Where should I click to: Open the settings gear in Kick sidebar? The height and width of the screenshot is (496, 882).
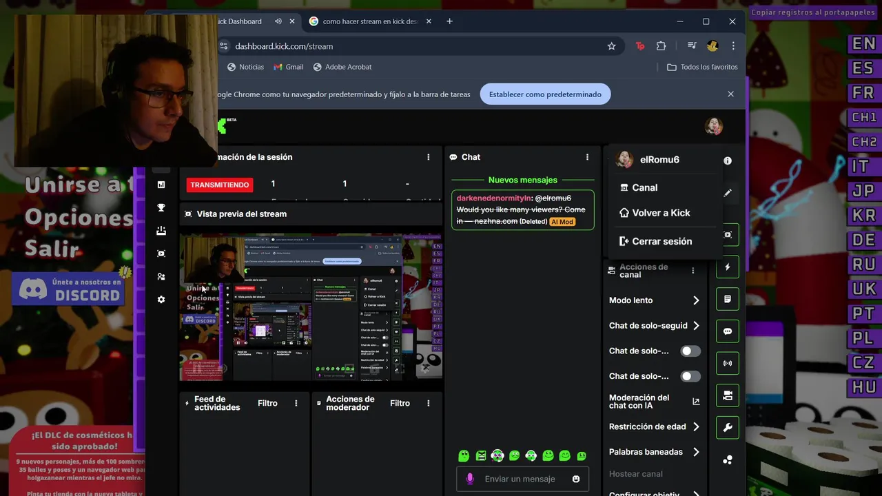(x=161, y=300)
